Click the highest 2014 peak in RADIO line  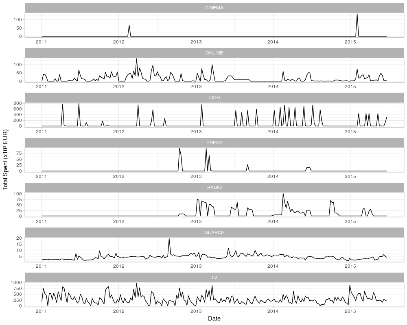283,194
